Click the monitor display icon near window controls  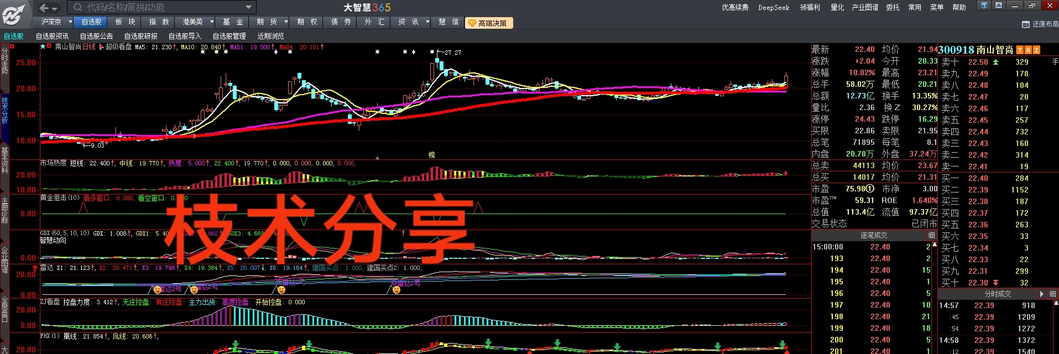(984, 6)
